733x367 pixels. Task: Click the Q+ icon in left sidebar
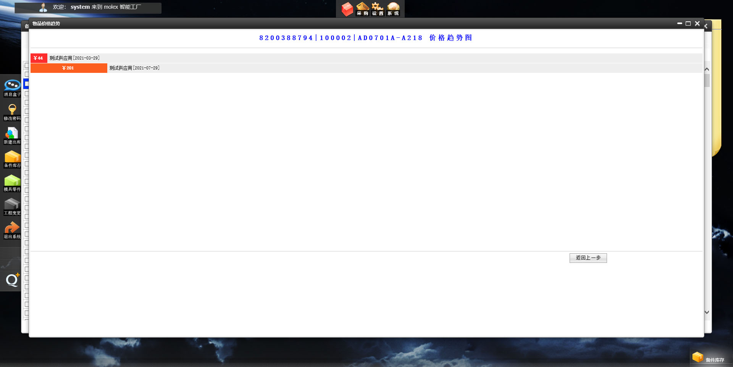coord(12,280)
